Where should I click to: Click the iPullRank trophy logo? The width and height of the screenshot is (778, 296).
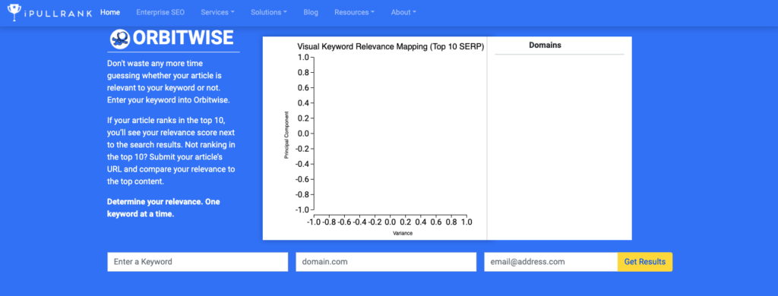click(x=15, y=12)
